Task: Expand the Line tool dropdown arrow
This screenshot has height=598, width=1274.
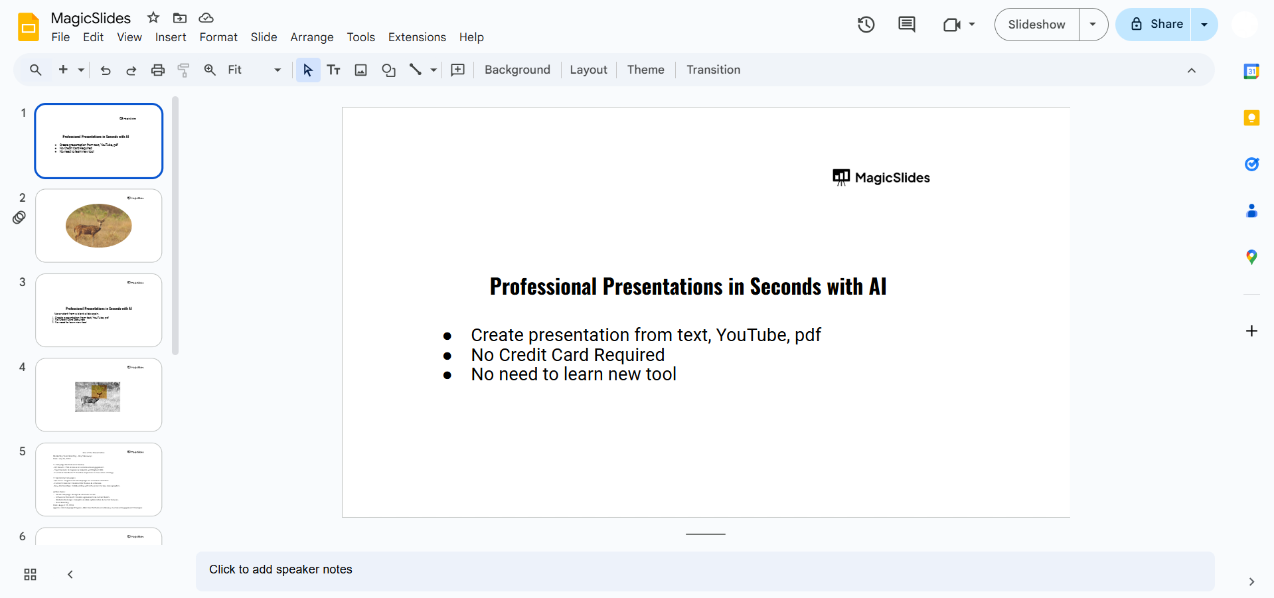Action: (x=434, y=70)
